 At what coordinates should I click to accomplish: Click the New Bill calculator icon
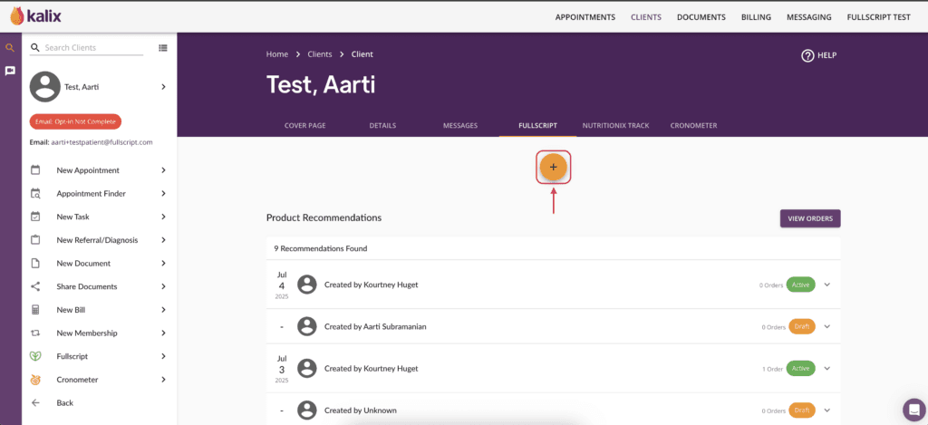tap(35, 310)
